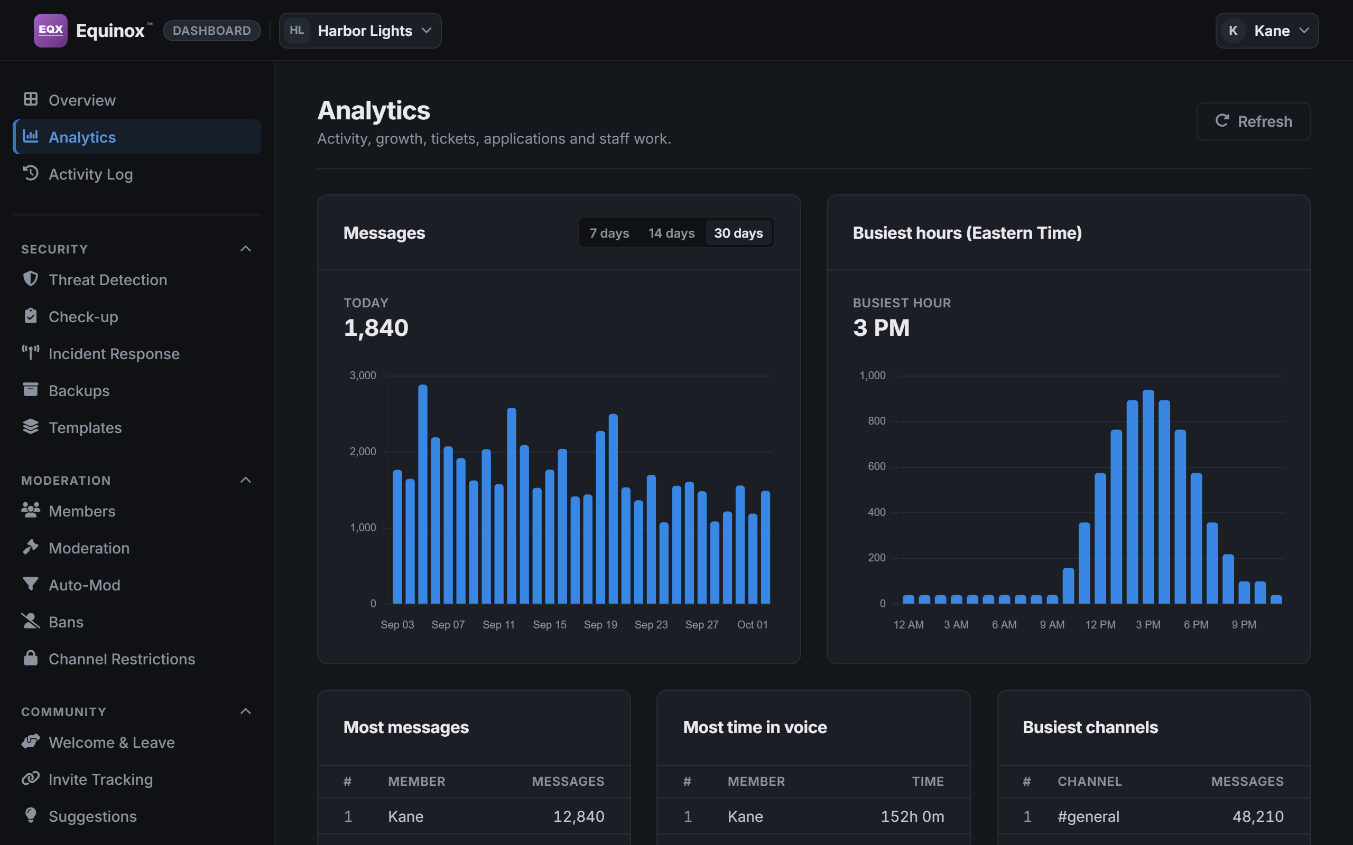Click the Equinox brand name
The height and width of the screenshot is (845, 1353).
pyautogui.click(x=110, y=30)
